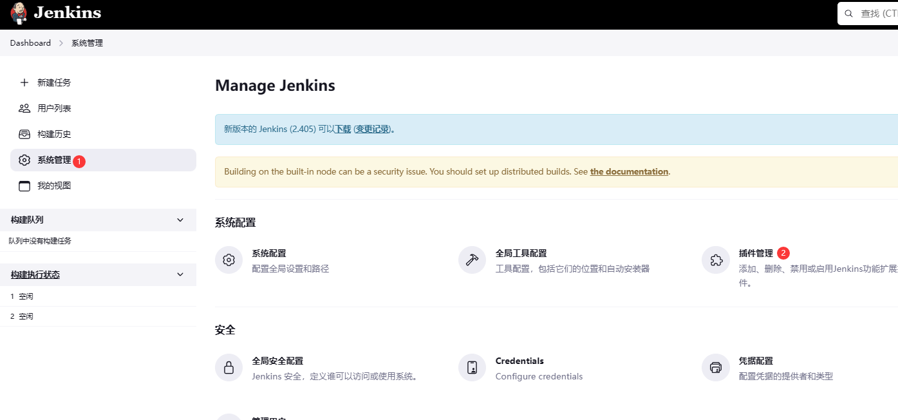The width and height of the screenshot is (898, 420).
Task: Click the gear icon beside 系统管理 in the sidebar
Action: pos(24,160)
